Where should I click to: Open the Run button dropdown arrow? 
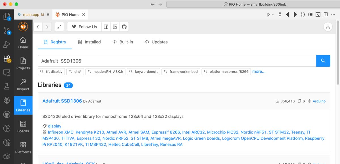tap(273, 14)
